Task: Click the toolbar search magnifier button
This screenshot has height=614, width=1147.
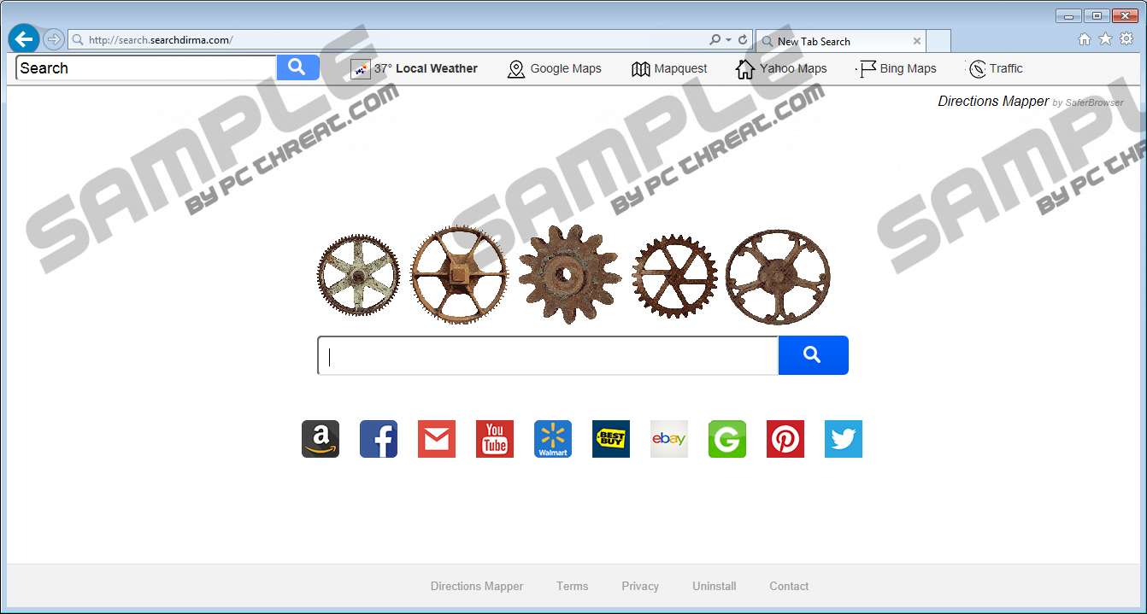Action: click(x=297, y=67)
